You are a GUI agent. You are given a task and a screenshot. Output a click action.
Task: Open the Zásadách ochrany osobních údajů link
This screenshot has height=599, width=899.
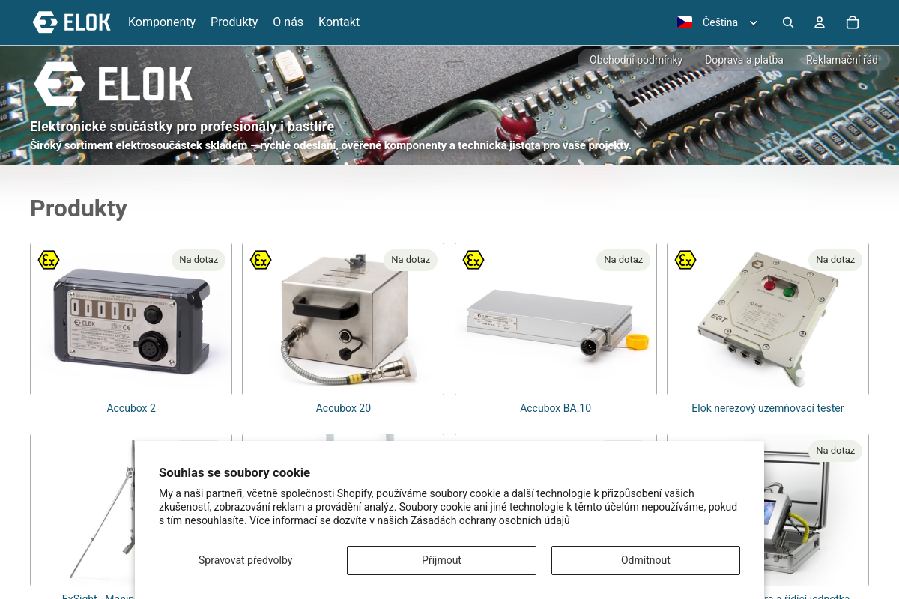point(490,520)
